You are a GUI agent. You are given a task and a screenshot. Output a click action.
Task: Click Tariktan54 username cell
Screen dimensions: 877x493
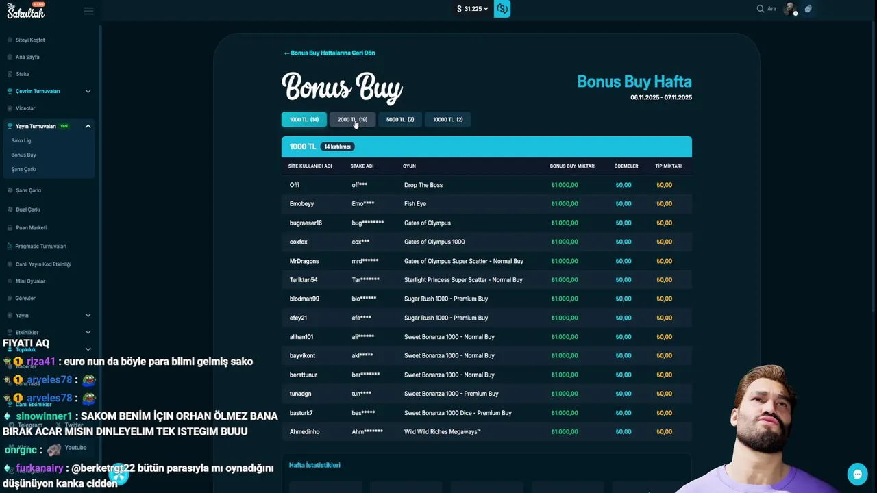[304, 279]
